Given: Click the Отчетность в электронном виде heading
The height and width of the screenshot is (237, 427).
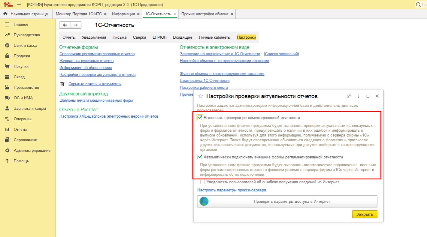Looking at the screenshot, I should 215,47.
